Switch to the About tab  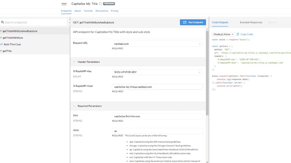[x=78, y=11]
